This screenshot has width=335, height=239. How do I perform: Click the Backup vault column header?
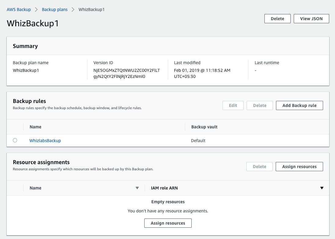[204, 127]
